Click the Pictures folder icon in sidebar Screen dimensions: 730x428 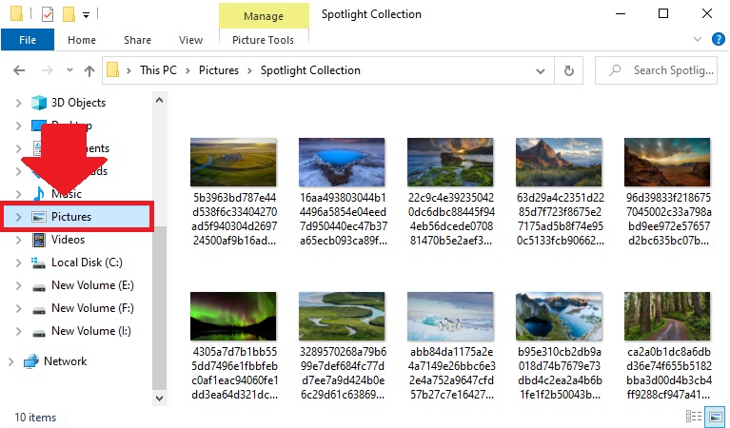39,216
